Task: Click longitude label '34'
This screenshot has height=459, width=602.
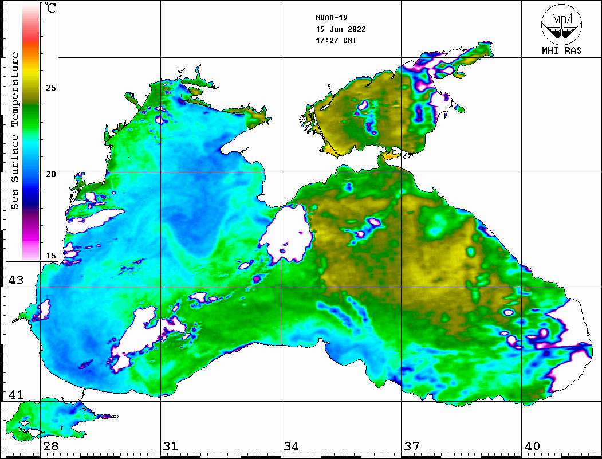Action: 292,446
